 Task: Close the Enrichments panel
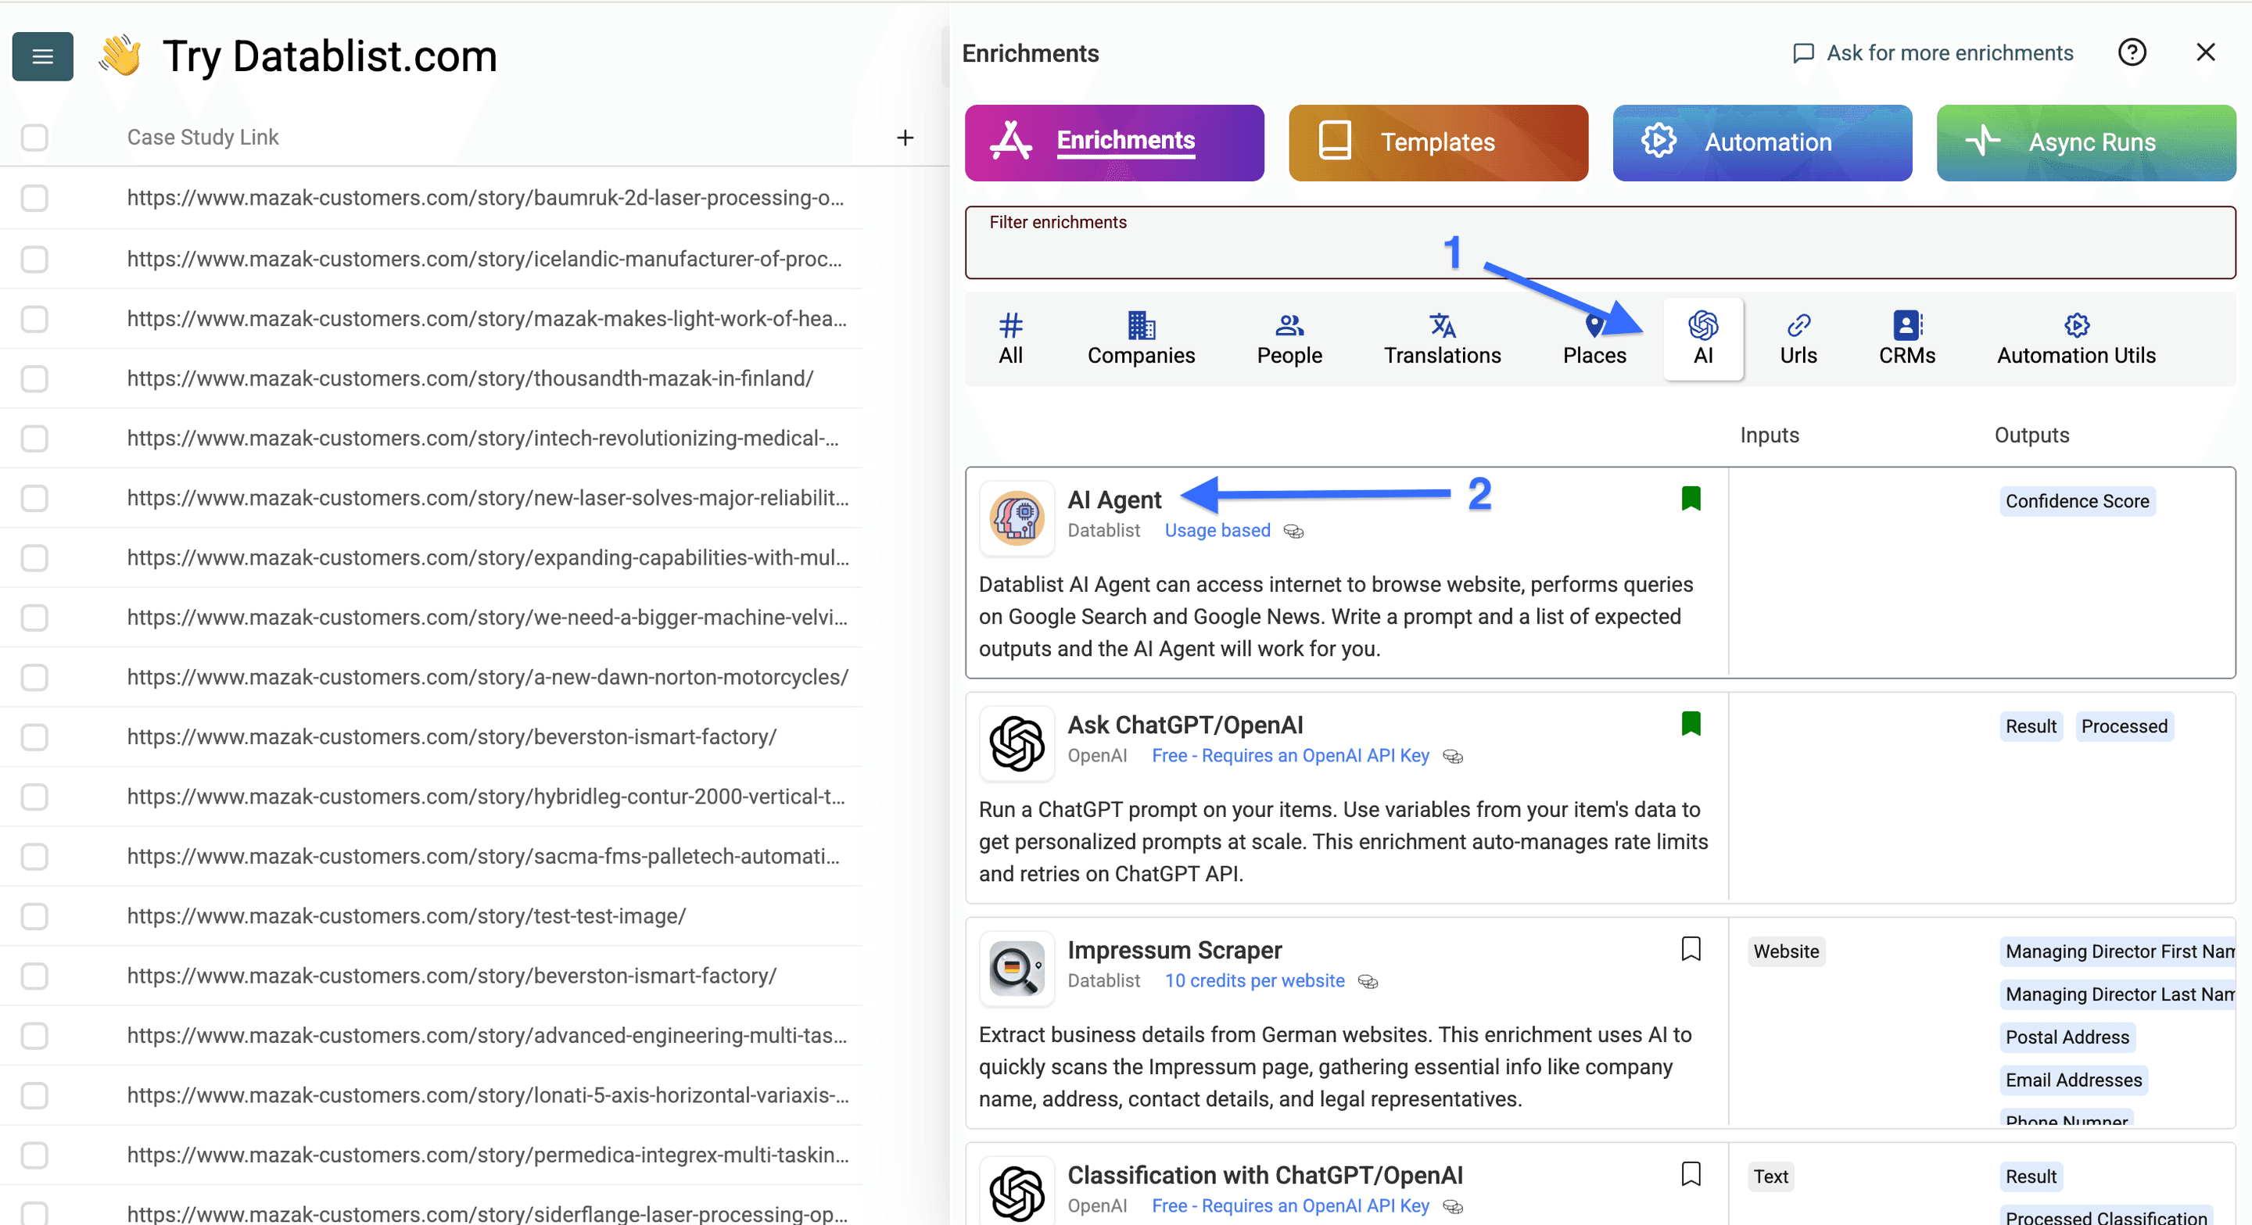tap(2205, 53)
